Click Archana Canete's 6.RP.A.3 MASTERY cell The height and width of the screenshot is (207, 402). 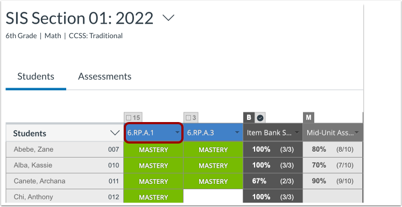(213, 181)
